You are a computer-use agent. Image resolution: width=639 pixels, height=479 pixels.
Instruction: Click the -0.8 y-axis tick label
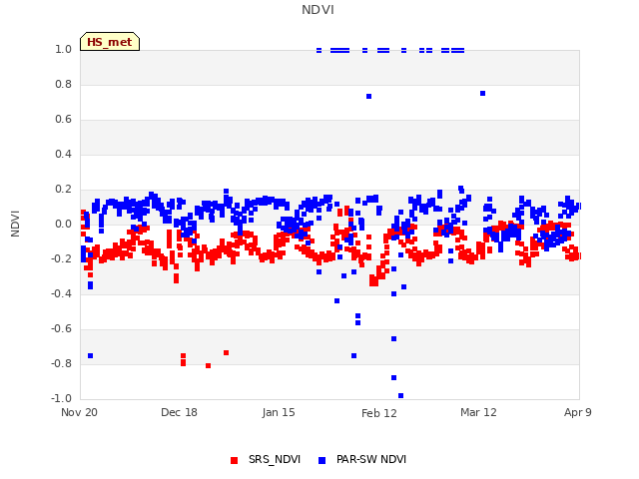pyautogui.click(x=61, y=363)
